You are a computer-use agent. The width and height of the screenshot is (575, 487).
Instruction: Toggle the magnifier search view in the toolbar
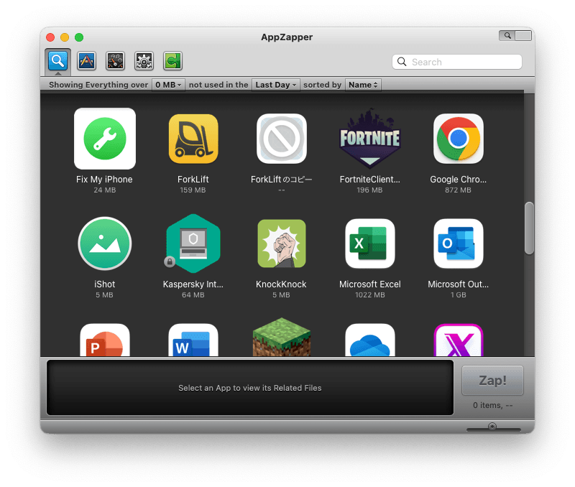(58, 61)
